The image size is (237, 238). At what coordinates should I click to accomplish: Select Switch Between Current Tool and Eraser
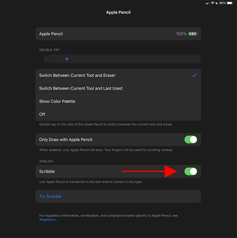pos(118,75)
